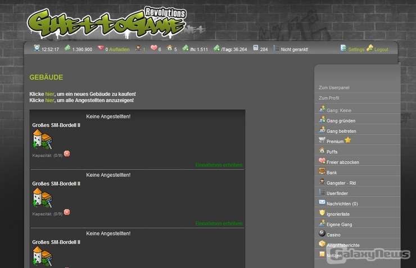
Task: Open Puffs in sidebar
Action: coord(332,152)
